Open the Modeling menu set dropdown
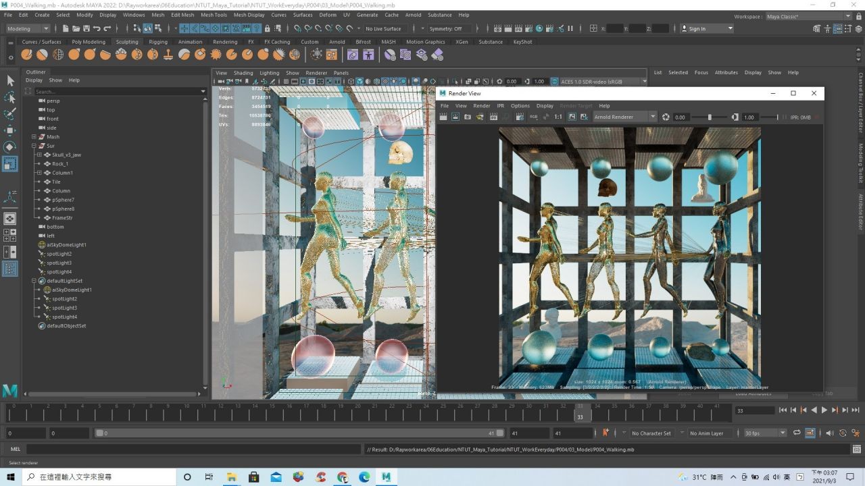Image resolution: width=865 pixels, height=486 pixels. point(28,28)
